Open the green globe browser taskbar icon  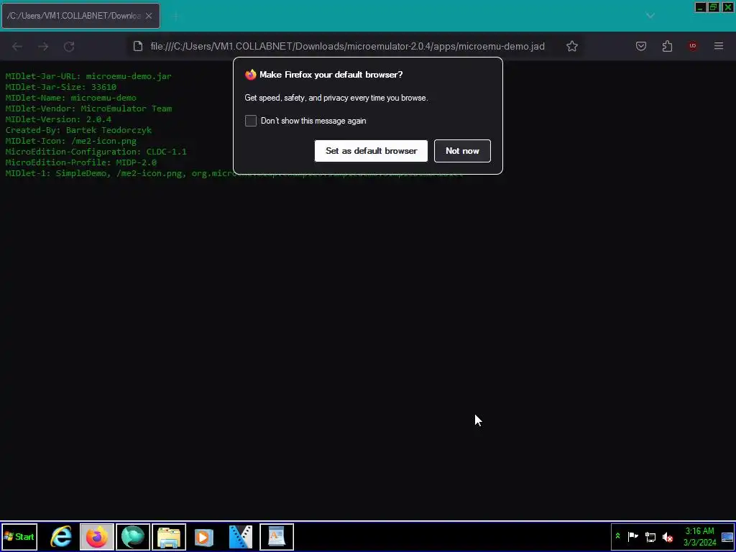point(133,536)
